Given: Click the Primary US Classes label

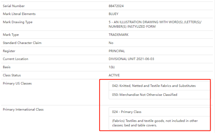Looking at the screenshot, I should tap(17, 83).
